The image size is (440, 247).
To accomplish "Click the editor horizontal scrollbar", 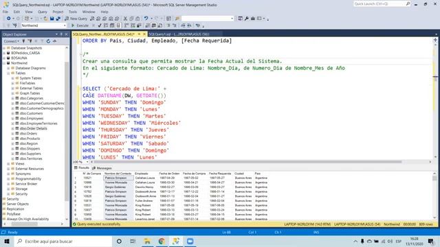I will point(247,162).
